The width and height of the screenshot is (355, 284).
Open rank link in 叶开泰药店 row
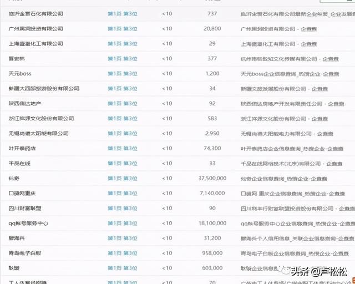pos(123,149)
